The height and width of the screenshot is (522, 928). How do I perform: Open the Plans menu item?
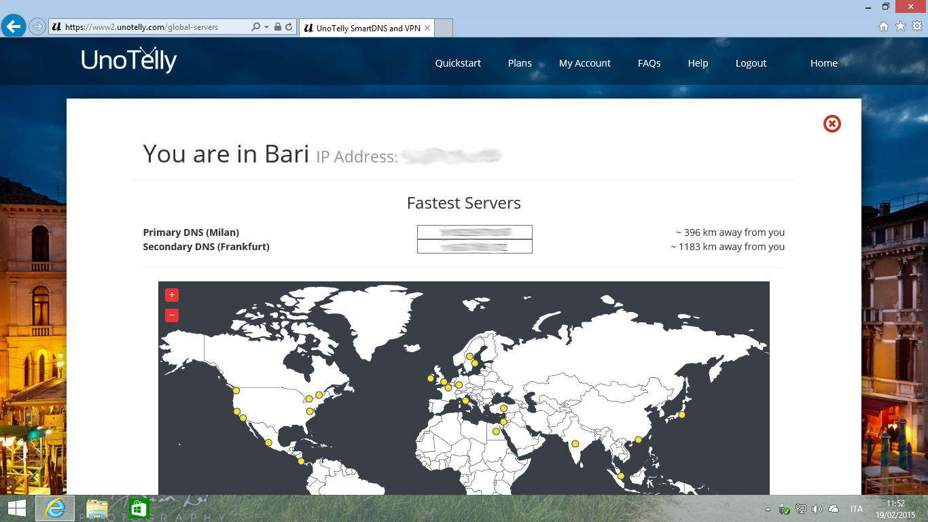520,63
